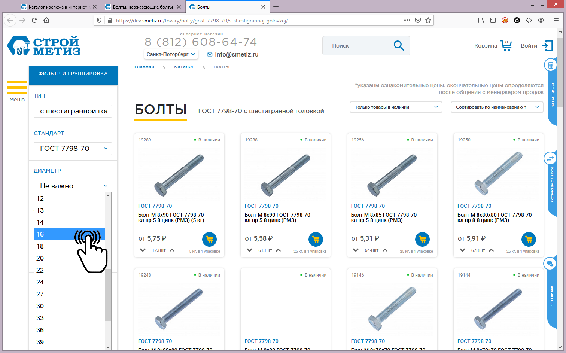
Task: Open the Болт М 8x85 product link
Action: (x=383, y=217)
